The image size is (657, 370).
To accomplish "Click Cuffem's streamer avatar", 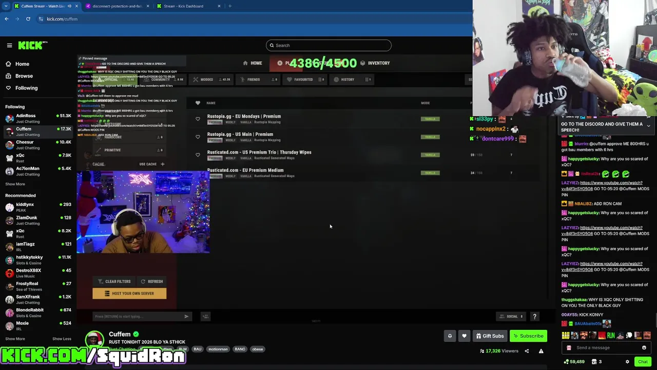I will pos(94,339).
